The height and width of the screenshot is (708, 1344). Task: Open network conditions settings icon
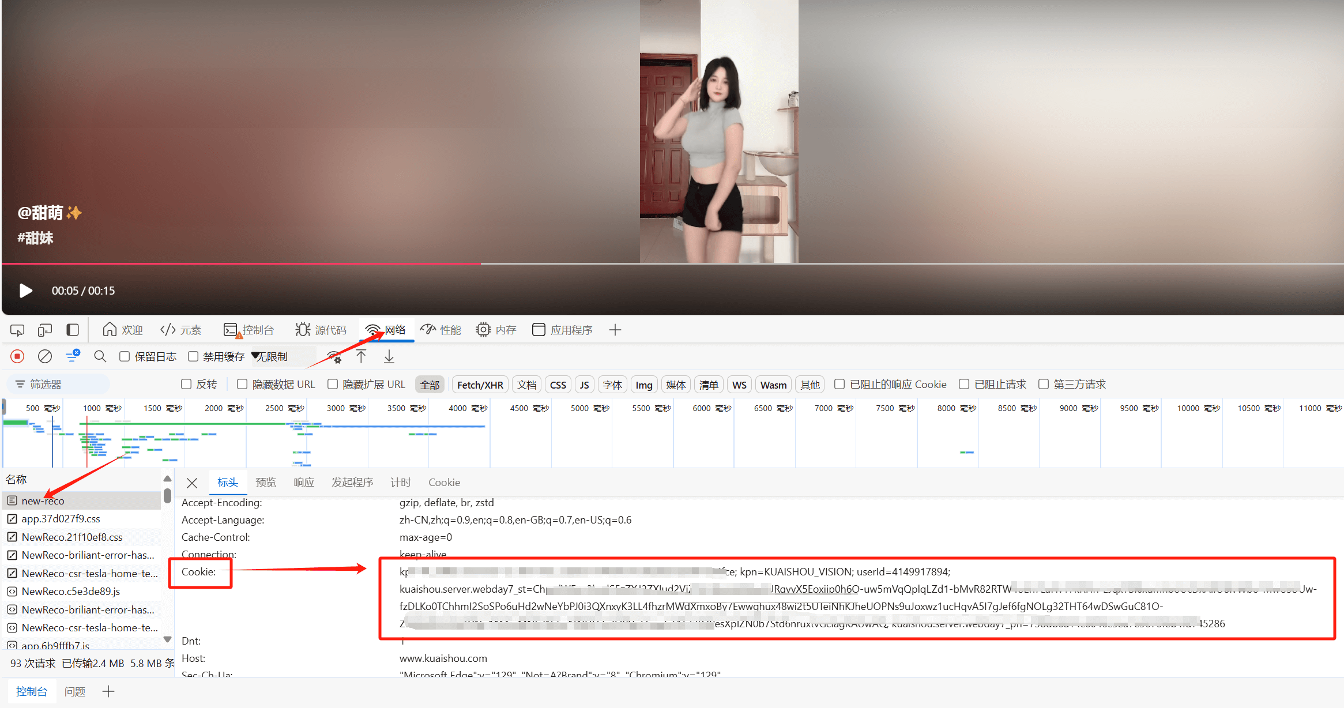pos(334,356)
